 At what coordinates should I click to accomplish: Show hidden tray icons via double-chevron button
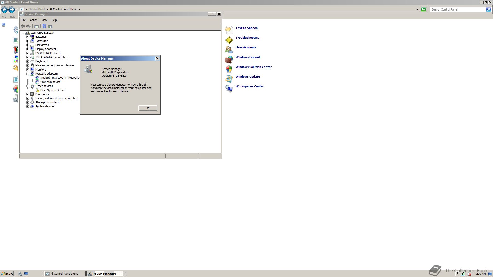457,274
